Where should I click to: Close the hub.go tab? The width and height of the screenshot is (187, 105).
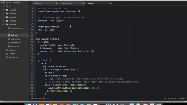tap(110, 3)
